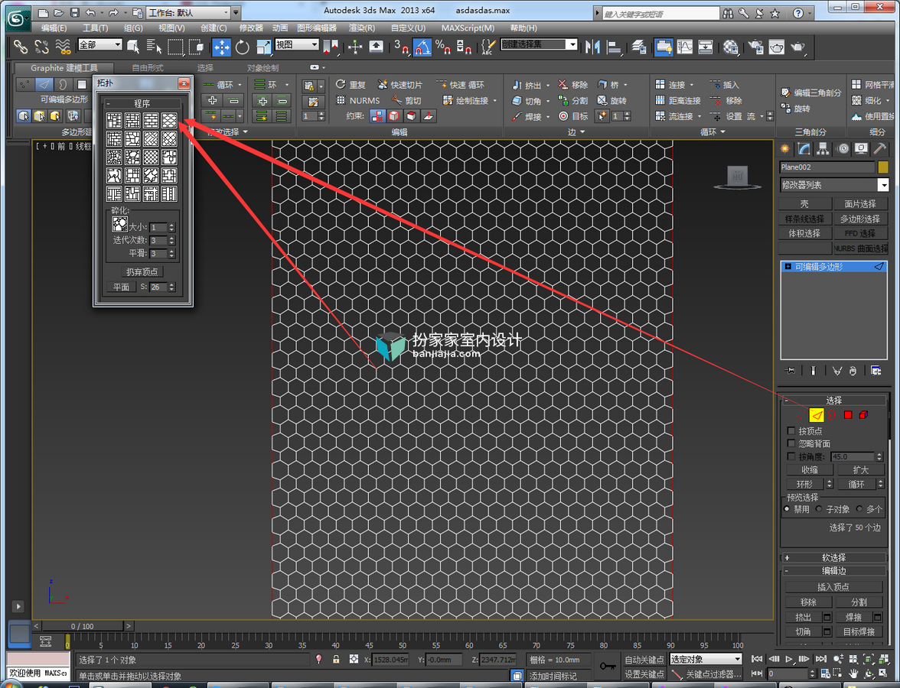Screen dimensions: 900x688
Task: Select 多个 preview selection radio
Action: (859, 508)
